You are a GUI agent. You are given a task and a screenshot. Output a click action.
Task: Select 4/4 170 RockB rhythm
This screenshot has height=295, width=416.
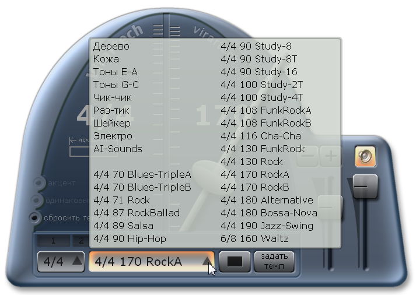255,187
